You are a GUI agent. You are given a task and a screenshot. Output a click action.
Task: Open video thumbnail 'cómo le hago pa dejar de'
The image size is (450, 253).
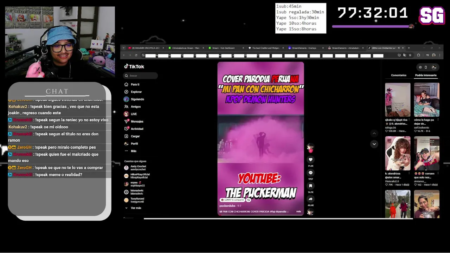point(426,100)
